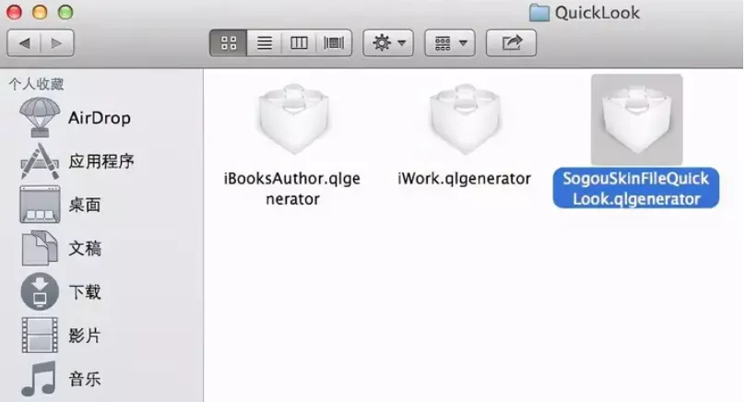Viewport: 745px width, 402px height.
Task: Zoom the window with green button
Action: pos(65,12)
